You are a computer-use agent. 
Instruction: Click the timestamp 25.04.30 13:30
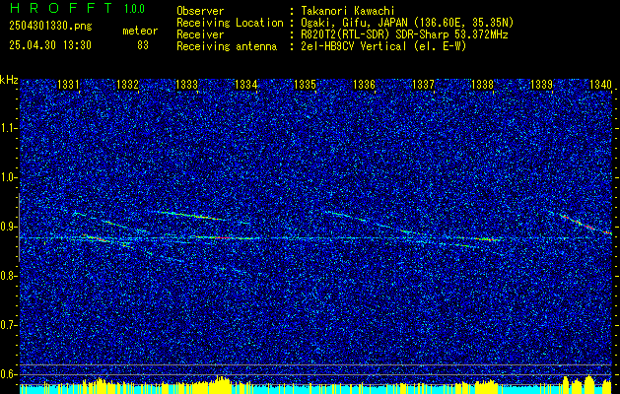point(50,45)
